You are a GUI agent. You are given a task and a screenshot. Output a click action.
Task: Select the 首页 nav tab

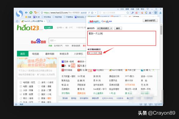(x=23, y=54)
